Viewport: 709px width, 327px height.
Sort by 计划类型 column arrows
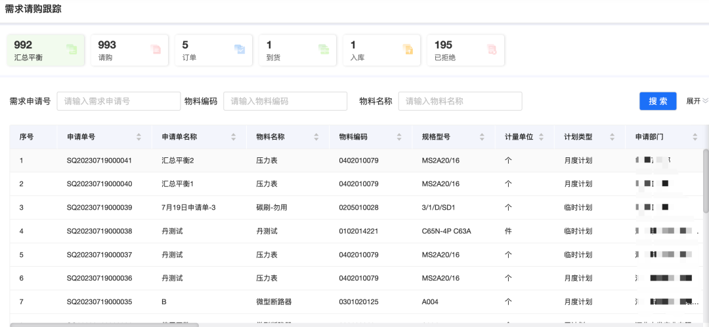point(612,137)
